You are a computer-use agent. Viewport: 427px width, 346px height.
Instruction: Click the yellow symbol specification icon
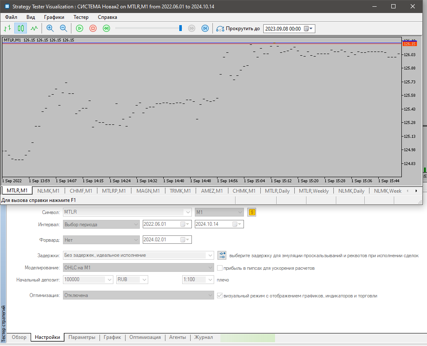coord(252,212)
